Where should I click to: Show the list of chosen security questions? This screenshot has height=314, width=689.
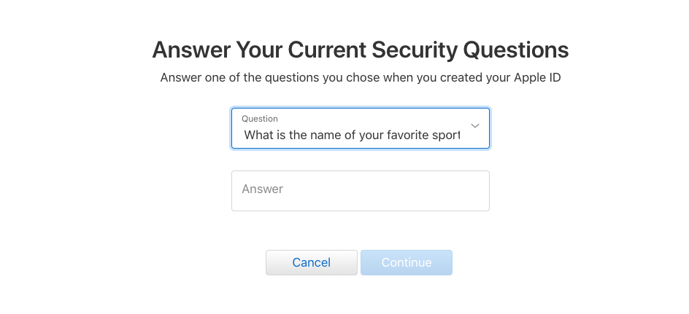360,128
